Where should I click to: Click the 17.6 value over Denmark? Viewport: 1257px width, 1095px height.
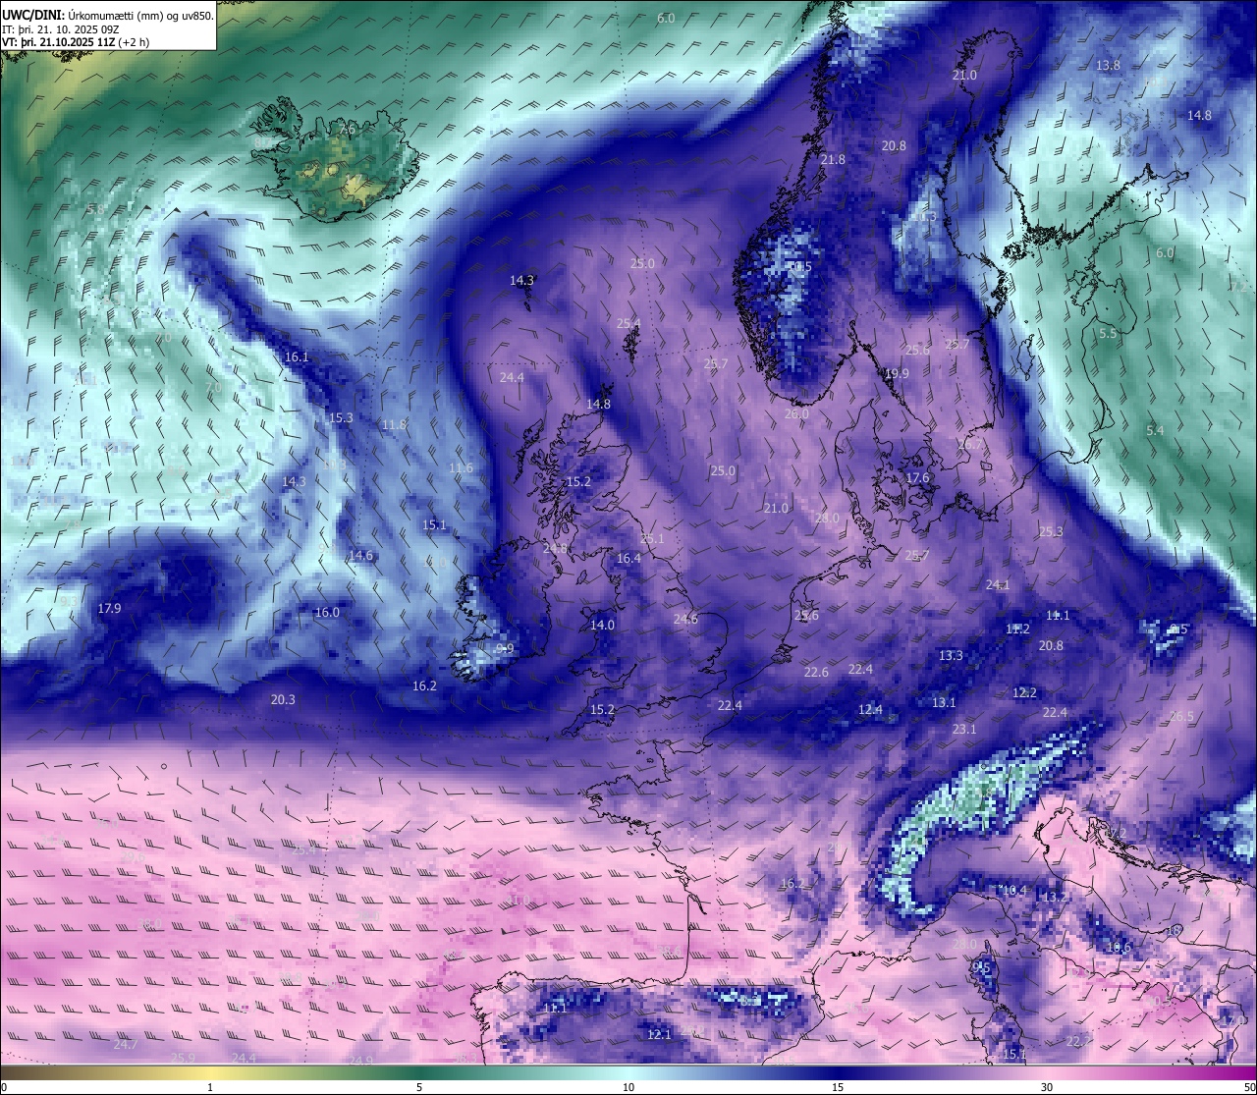pyautogui.click(x=917, y=477)
